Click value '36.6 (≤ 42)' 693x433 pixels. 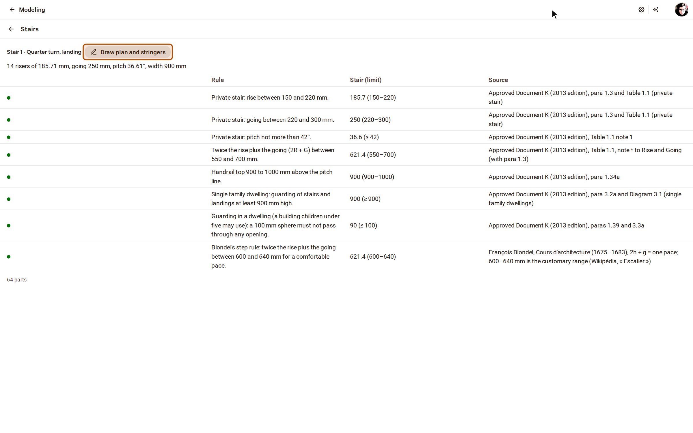click(364, 137)
